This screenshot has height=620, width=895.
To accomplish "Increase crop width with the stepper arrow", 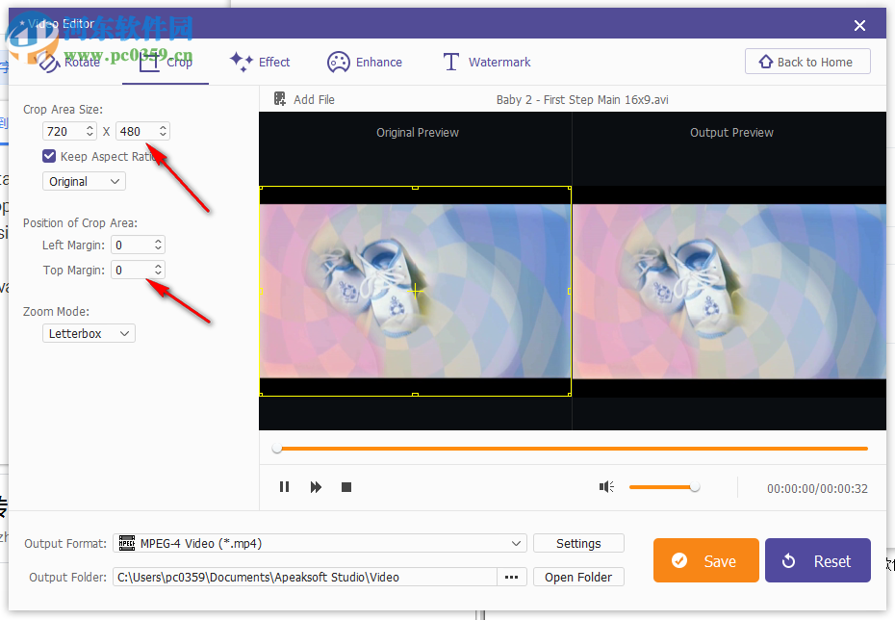I will (88, 126).
